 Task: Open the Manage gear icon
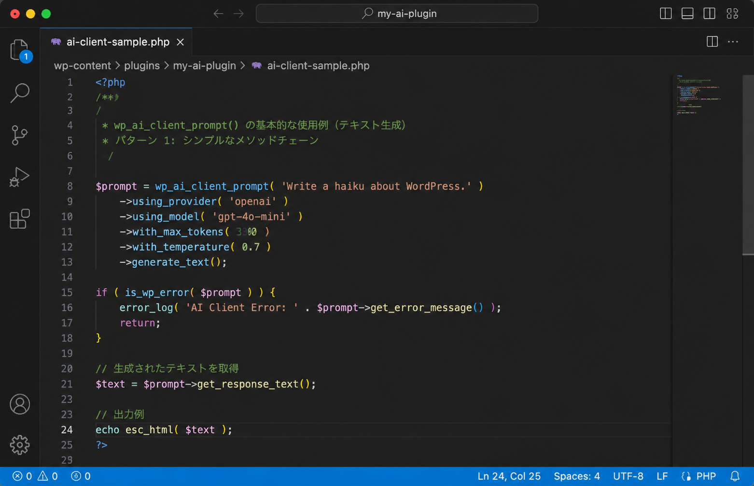click(20, 444)
